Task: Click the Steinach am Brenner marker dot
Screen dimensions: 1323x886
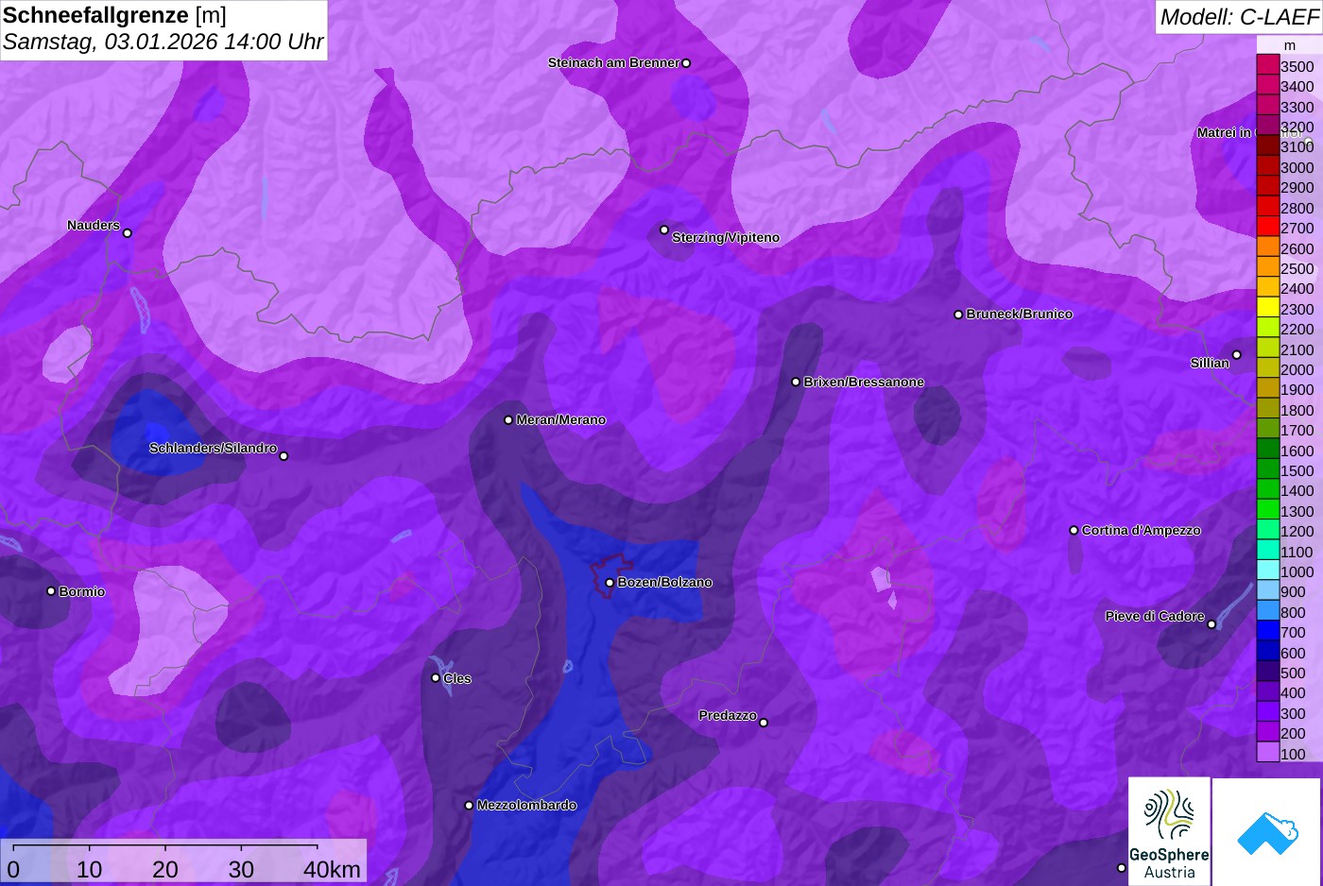Action: coord(686,63)
